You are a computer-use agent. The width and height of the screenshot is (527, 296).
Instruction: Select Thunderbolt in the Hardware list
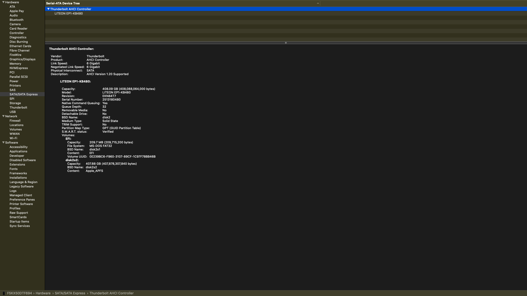point(18,107)
